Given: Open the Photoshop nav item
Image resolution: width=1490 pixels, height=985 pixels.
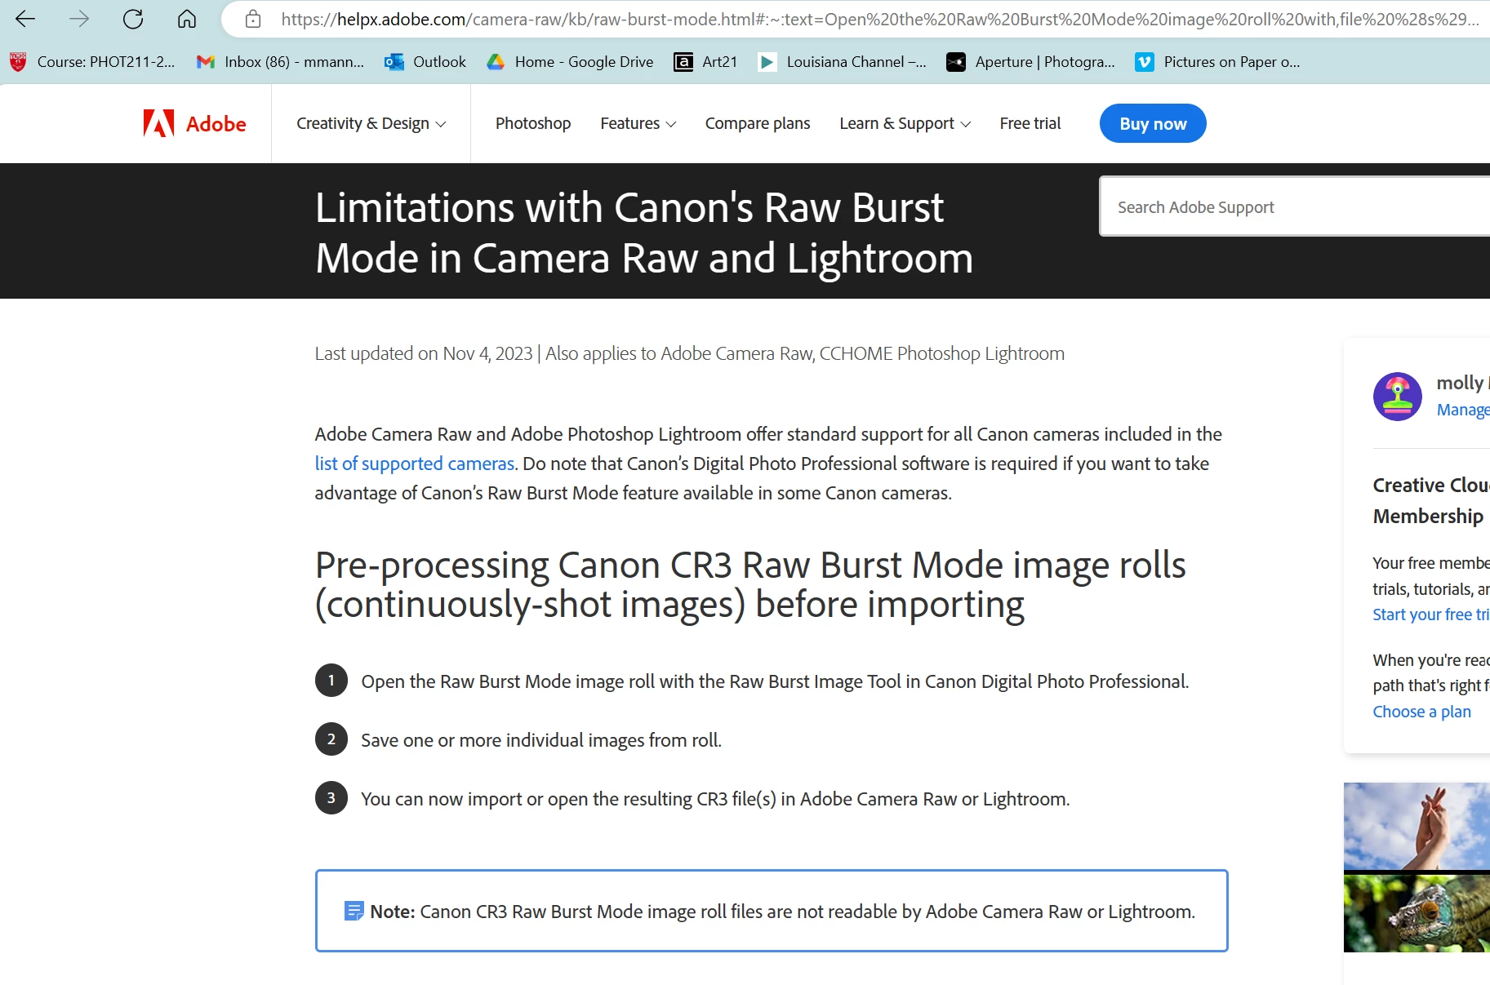Looking at the screenshot, I should coord(533,123).
